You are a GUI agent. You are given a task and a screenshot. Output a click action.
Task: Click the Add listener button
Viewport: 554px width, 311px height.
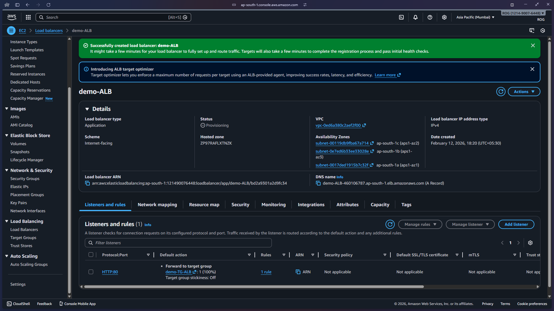point(516,224)
